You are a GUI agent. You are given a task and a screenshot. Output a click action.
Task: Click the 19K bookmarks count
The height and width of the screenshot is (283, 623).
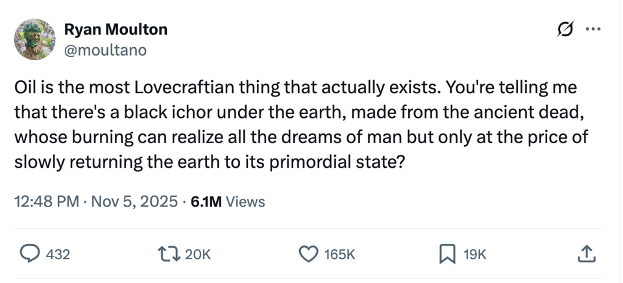pos(474,255)
